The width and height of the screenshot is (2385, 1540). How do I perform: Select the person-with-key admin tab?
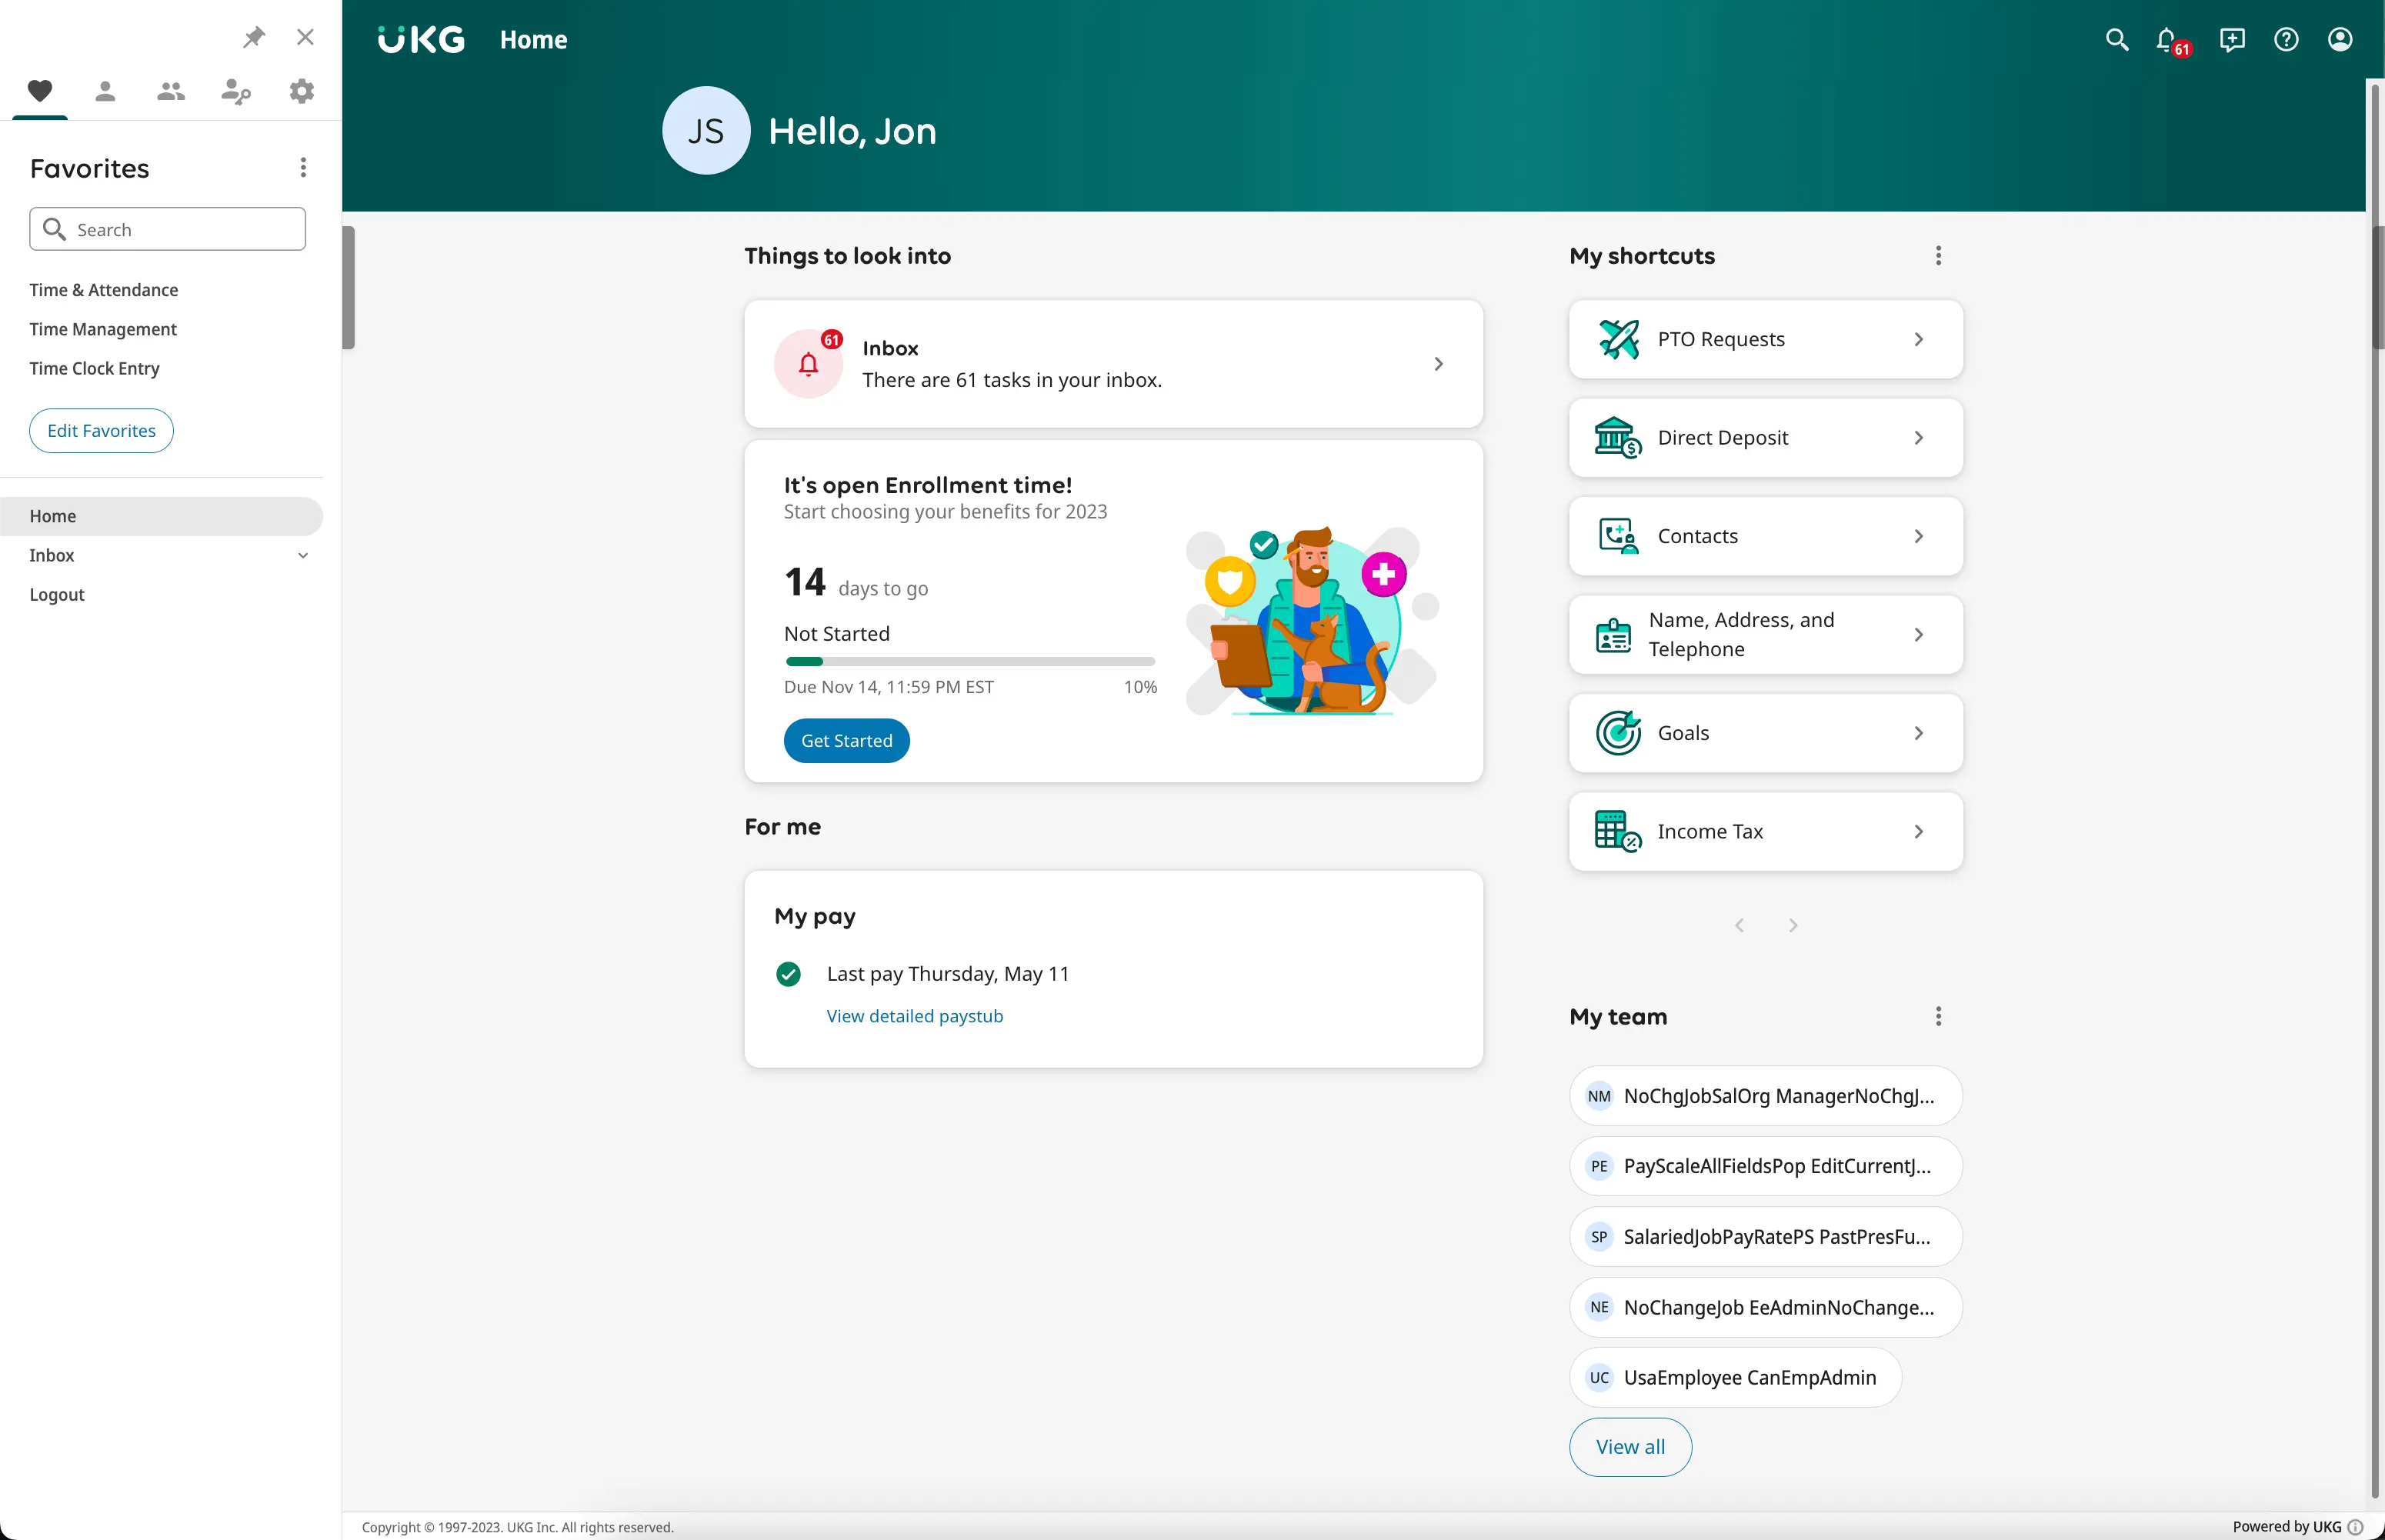[x=235, y=91]
